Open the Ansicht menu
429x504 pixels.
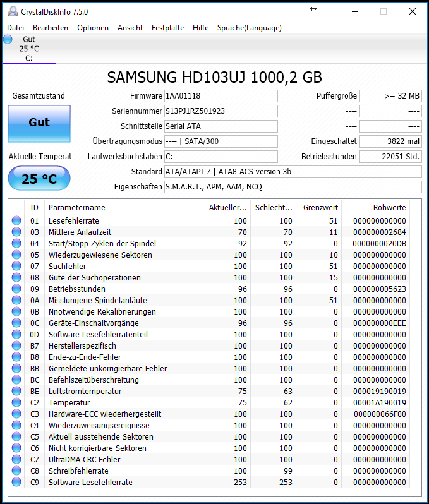(130, 28)
